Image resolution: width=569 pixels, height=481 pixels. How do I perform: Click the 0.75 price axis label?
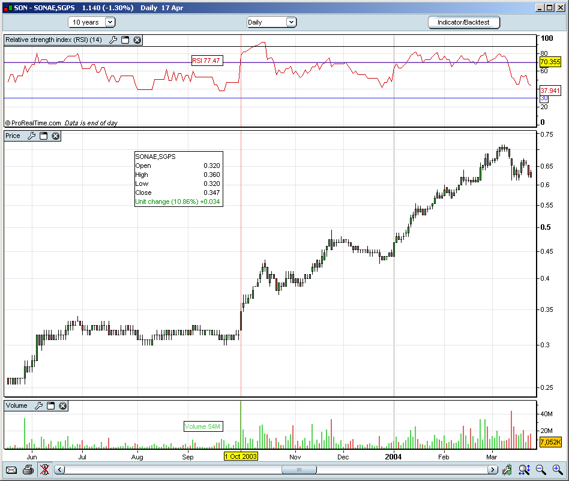click(x=547, y=134)
